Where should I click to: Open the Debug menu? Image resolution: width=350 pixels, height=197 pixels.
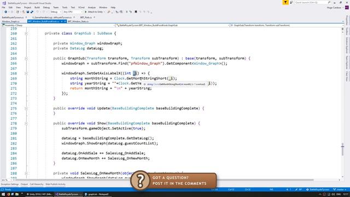click(x=46, y=7)
